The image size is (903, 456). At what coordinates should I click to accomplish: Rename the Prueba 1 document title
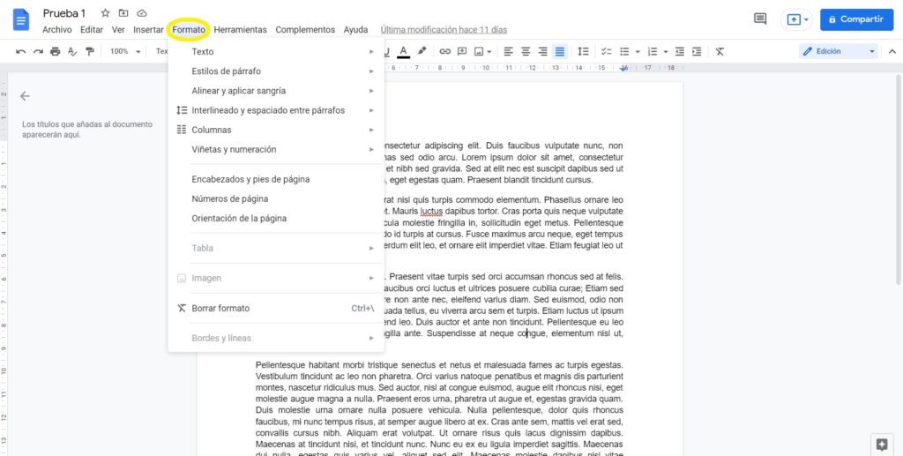[63, 13]
